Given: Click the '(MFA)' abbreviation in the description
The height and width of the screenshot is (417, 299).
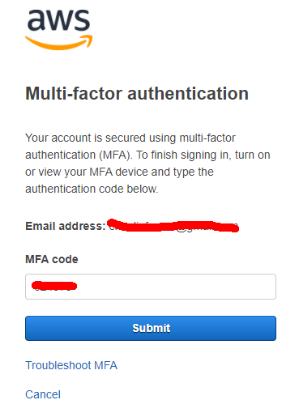Looking at the screenshot, I should pos(116,155).
